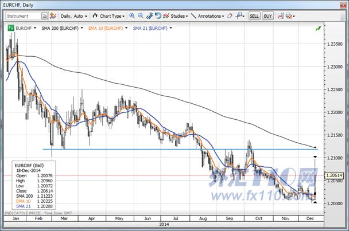Click the Studies indicator icon

[166, 16]
